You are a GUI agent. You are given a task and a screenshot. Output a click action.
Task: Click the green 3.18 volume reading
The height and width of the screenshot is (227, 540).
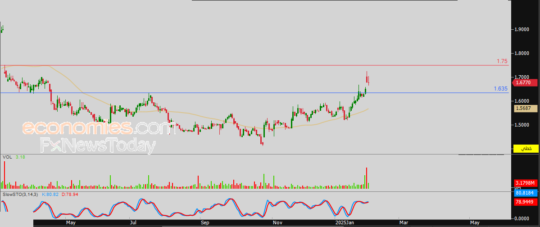(x=20, y=157)
